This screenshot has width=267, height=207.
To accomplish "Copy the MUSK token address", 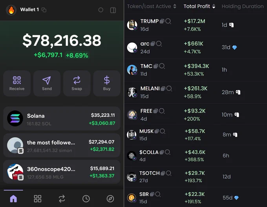I will pyautogui.click(x=157, y=131).
